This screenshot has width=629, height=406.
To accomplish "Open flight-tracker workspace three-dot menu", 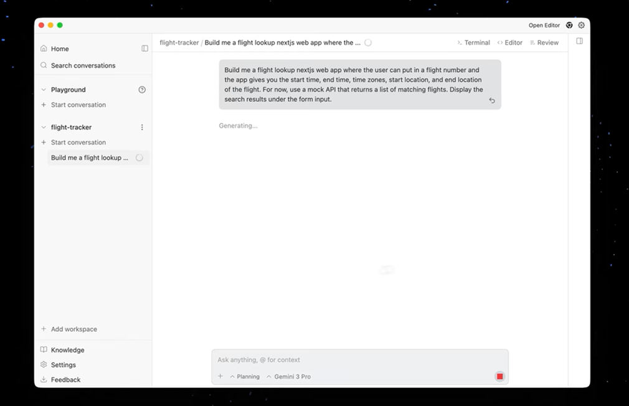I will point(142,127).
